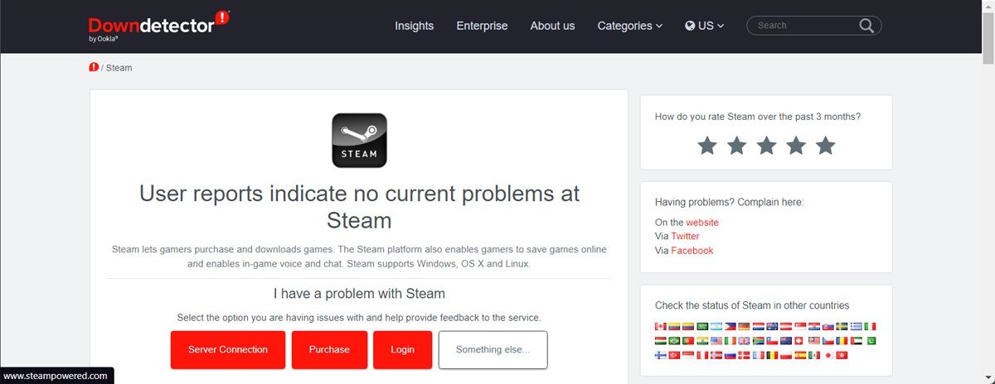Select the United Arab Emirates flag
The width and height of the screenshot is (995, 384).
pos(857,341)
